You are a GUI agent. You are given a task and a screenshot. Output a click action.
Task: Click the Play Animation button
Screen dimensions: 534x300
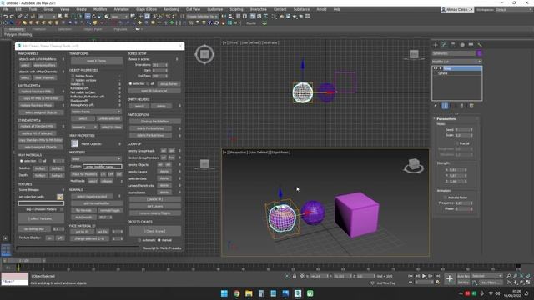tap(424, 276)
